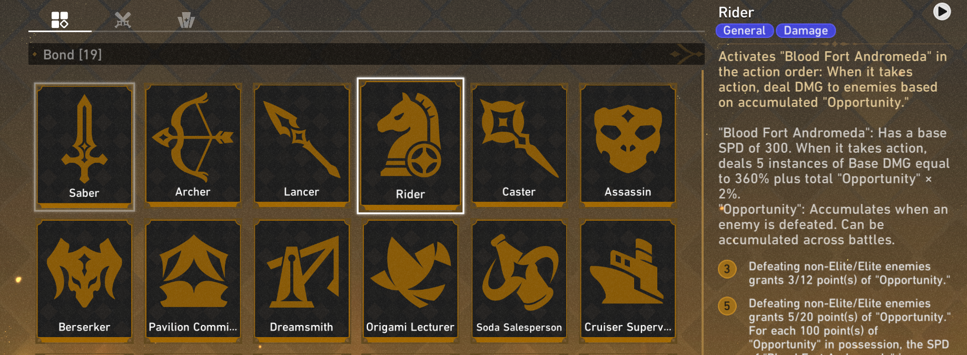Open the Rider bond card

(410, 146)
